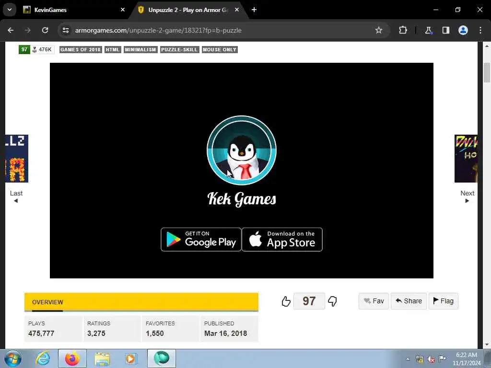
Task: Close the Unpuzzle 2 tab
Action: click(237, 10)
